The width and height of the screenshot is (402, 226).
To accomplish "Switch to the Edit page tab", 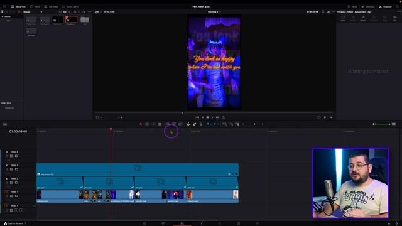I will pos(182,223).
